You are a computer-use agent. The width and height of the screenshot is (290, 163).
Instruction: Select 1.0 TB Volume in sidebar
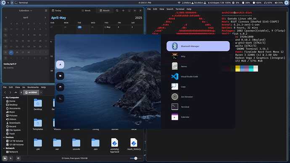tap(15, 141)
